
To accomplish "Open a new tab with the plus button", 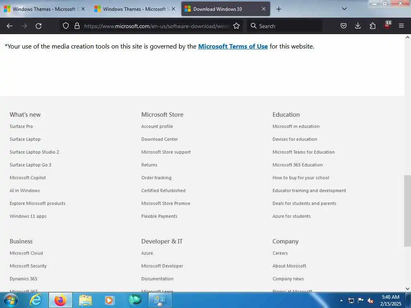I will (279, 9).
